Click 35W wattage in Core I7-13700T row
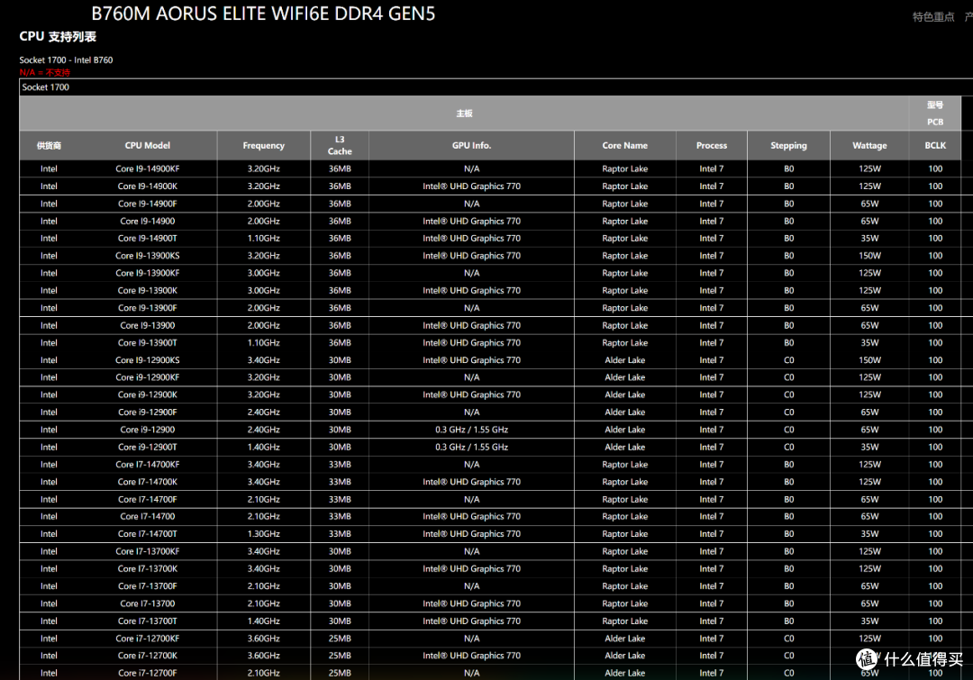 (868, 621)
